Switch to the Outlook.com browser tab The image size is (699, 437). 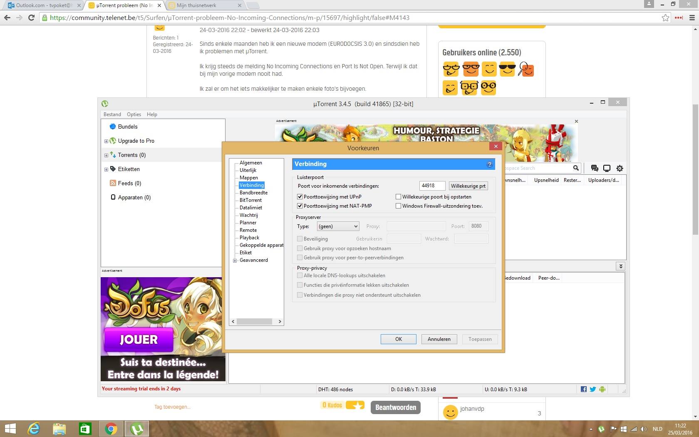pyautogui.click(x=43, y=5)
